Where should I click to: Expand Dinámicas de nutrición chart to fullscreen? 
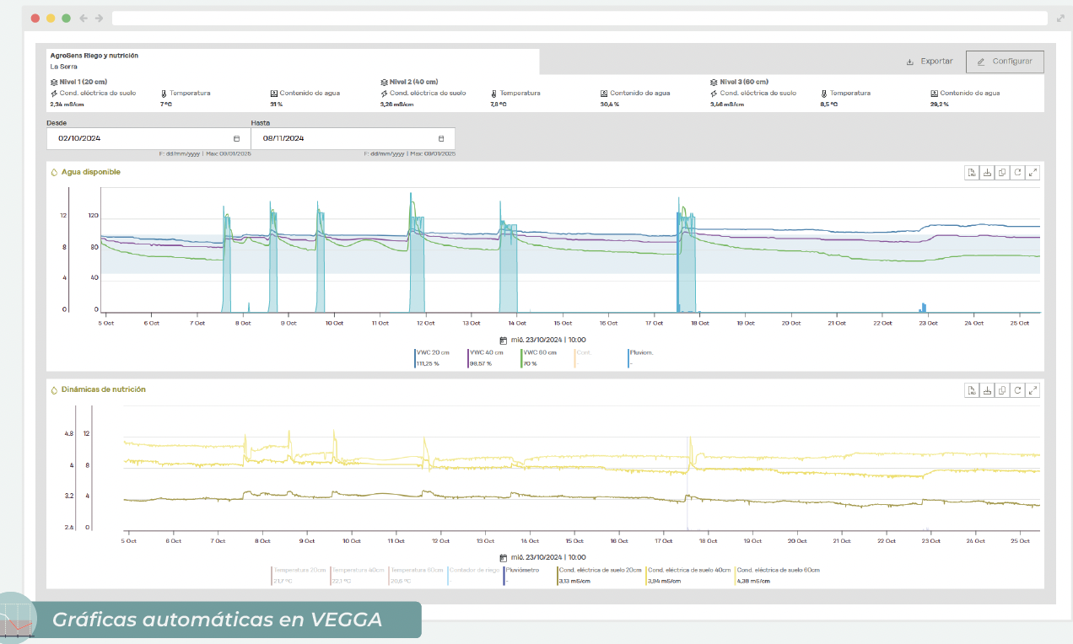1033,390
